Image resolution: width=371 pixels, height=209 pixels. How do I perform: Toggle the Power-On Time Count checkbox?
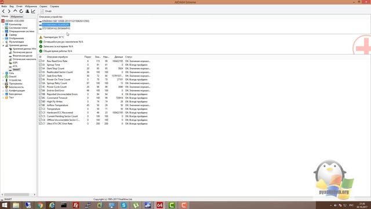pos(40,80)
